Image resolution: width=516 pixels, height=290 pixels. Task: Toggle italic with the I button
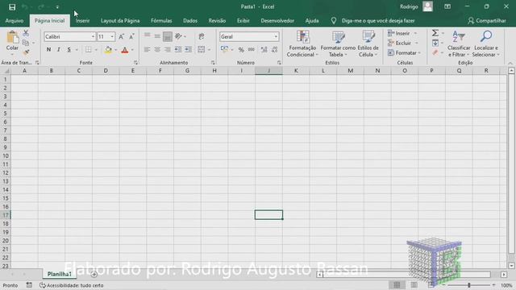coord(59,50)
